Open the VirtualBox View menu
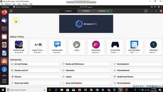The width and height of the screenshot is (163, 92). 14,4
